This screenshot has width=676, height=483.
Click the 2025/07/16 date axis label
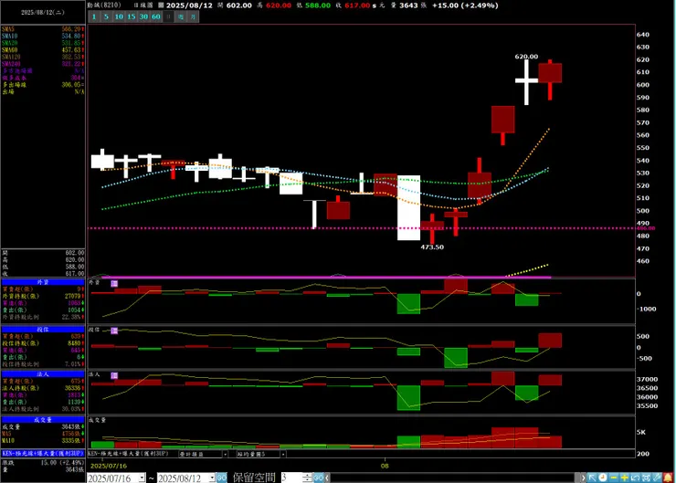pyautogui.click(x=108, y=466)
